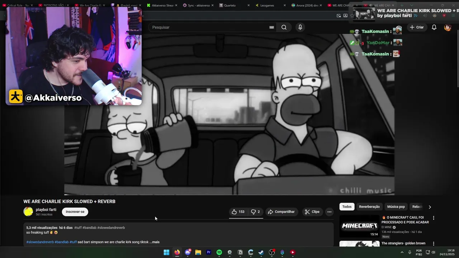Click 5,3 mil visualizações text

(42, 228)
